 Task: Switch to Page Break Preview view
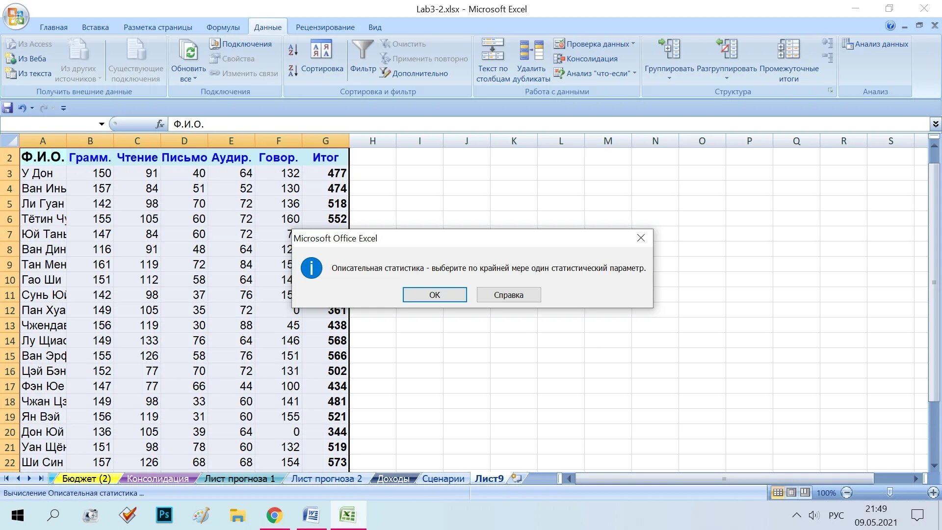pyautogui.click(x=805, y=493)
